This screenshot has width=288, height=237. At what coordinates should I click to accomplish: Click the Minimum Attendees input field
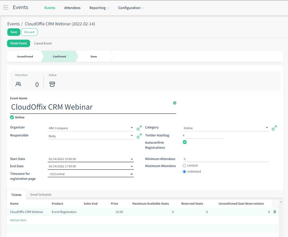226,159
